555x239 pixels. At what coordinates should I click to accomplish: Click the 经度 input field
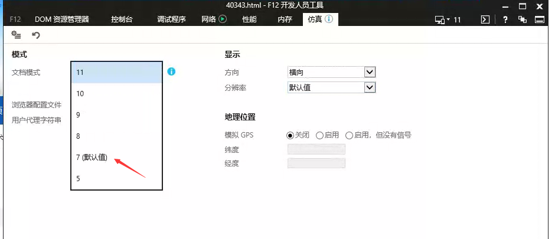[x=316, y=163]
